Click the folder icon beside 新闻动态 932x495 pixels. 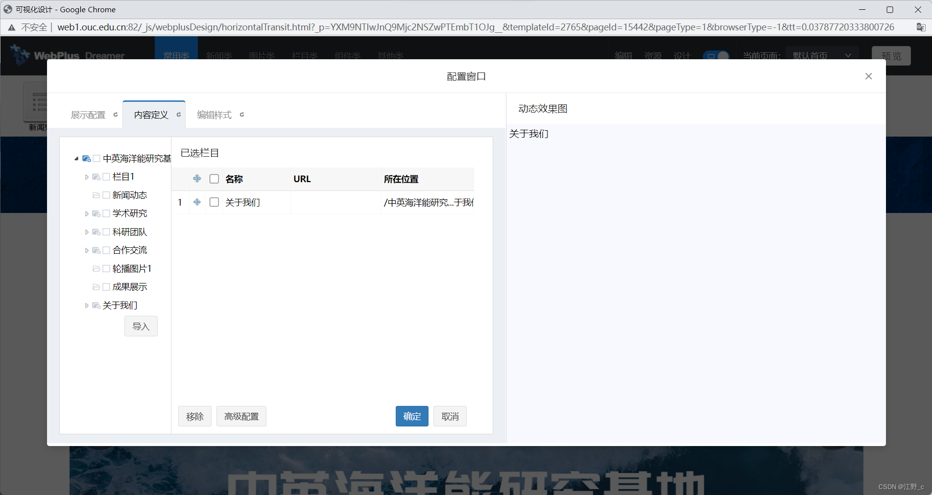tap(96, 195)
